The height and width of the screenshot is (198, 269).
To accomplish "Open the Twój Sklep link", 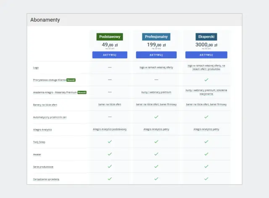I will tap(39, 142).
